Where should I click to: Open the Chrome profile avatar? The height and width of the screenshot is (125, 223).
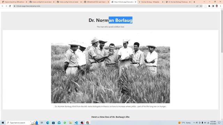217,6
